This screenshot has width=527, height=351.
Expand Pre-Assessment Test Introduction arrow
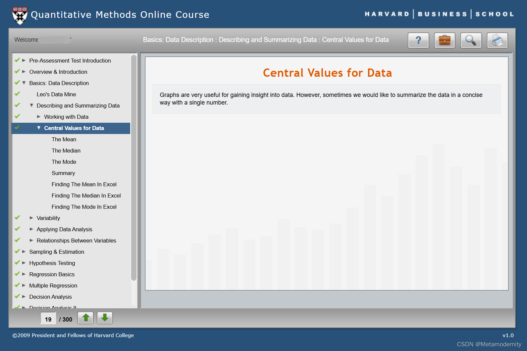[x=24, y=61]
